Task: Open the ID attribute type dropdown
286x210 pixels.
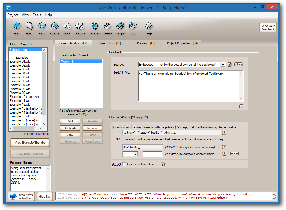Action: 135,154
